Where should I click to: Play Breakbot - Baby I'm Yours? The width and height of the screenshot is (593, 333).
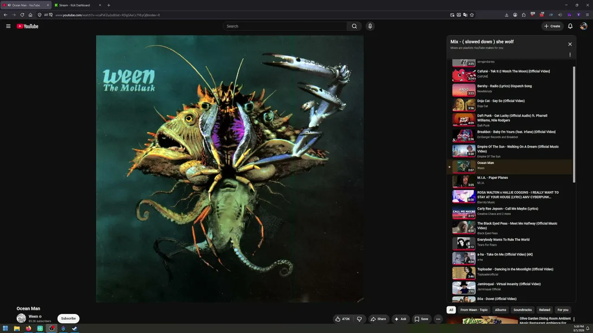coord(510,135)
